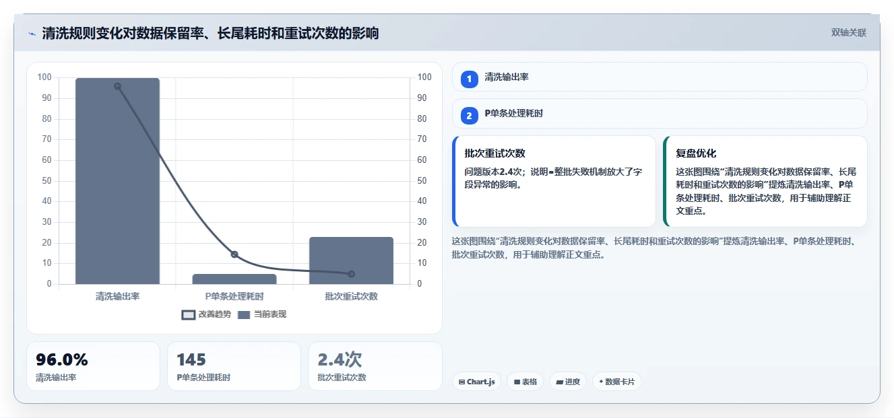Click the 复盘优化 card heading
The height and width of the screenshot is (418, 894).
pyautogui.click(x=696, y=153)
